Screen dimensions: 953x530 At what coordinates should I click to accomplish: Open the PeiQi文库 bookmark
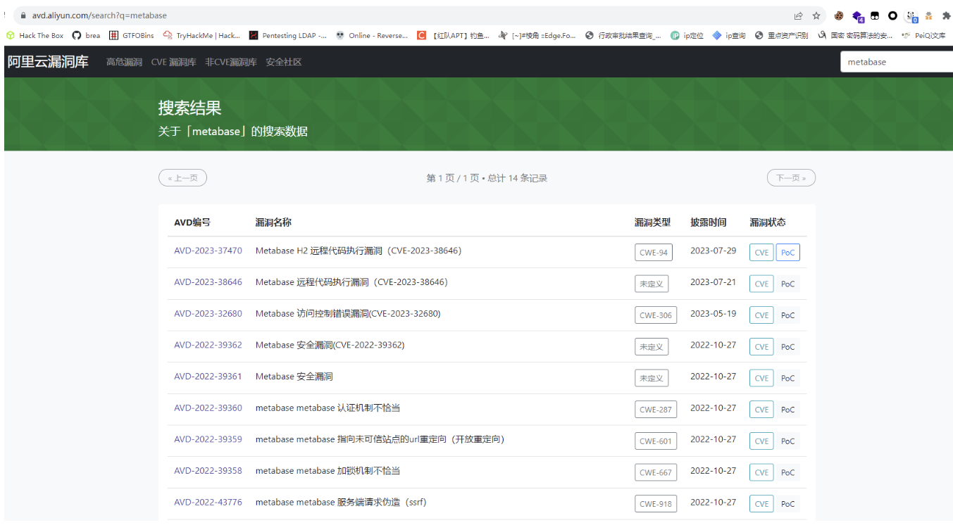(923, 35)
